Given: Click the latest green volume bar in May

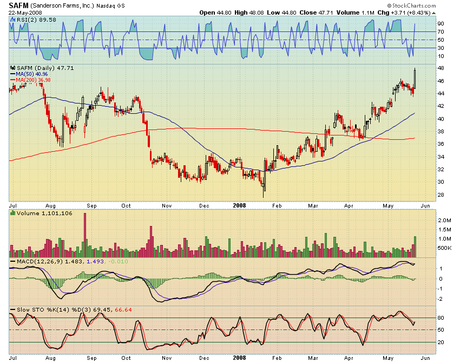Looking at the screenshot, I should pos(415,247).
